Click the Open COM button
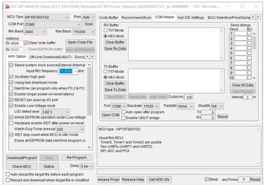Viewport: 265px width, 187px height. (110, 115)
